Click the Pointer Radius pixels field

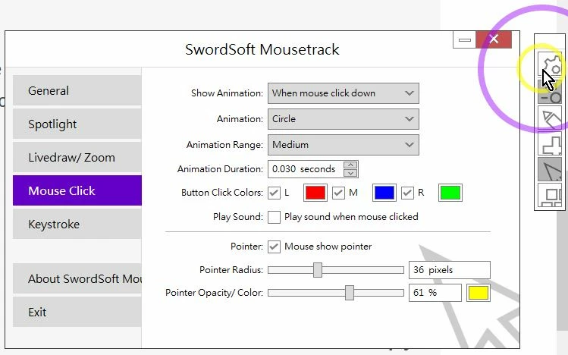coord(450,270)
